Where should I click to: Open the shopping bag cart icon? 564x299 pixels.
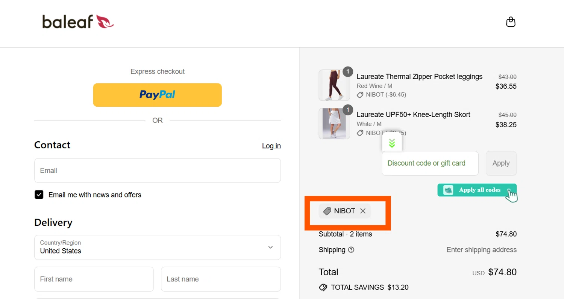(511, 22)
